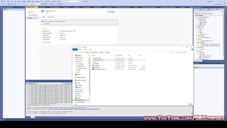
Task: Switch to the Solution Explorer bottom tab
Action: coord(198,61)
